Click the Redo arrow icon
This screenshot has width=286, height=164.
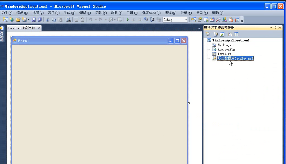[x=100, y=20]
